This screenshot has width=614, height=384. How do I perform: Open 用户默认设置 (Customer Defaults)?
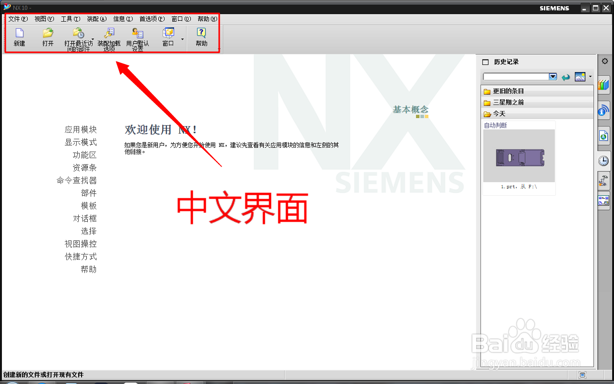tap(138, 33)
